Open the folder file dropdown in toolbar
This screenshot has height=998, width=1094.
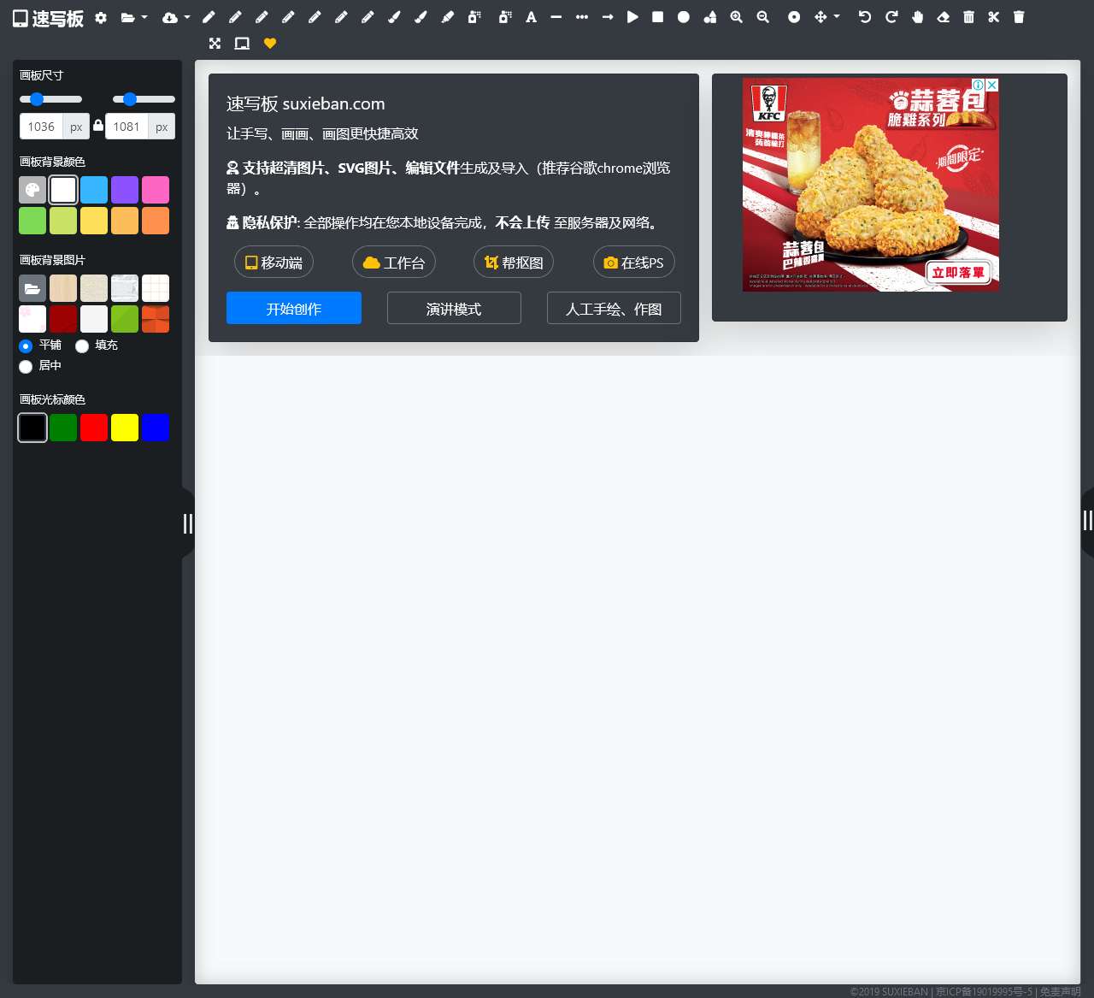pos(134,17)
